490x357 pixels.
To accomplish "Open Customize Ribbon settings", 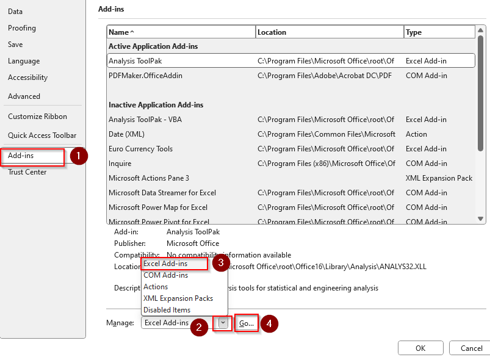I will click(x=37, y=117).
